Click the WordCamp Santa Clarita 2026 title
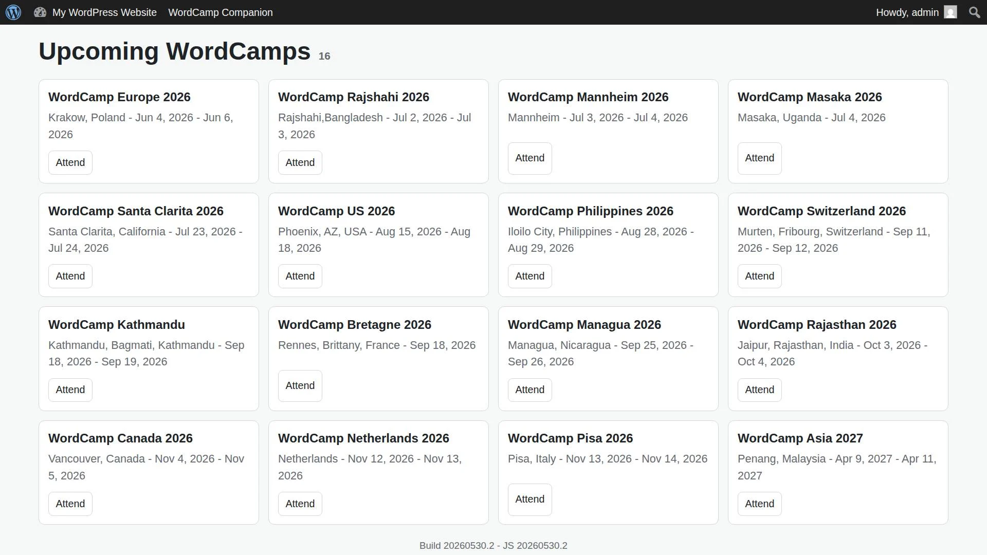 136,211
